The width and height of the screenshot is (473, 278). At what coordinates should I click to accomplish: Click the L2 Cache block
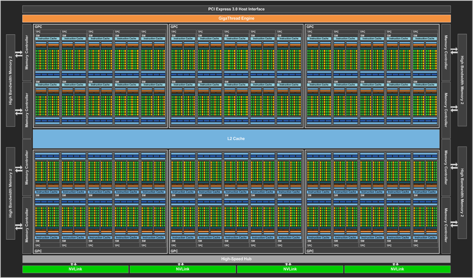(x=236, y=138)
